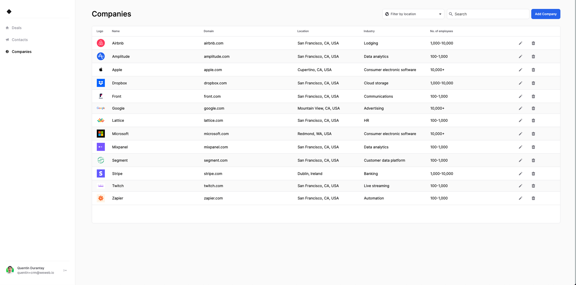Delete the Mixpanel row
This screenshot has height=285, width=576.
tap(533, 147)
